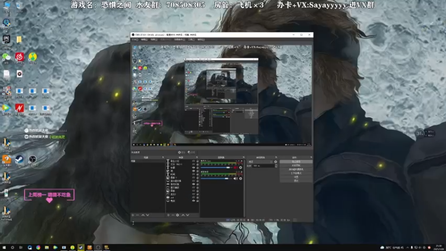Open Recycle Bin on desktop
The image size is (446, 251).
click(20, 6)
